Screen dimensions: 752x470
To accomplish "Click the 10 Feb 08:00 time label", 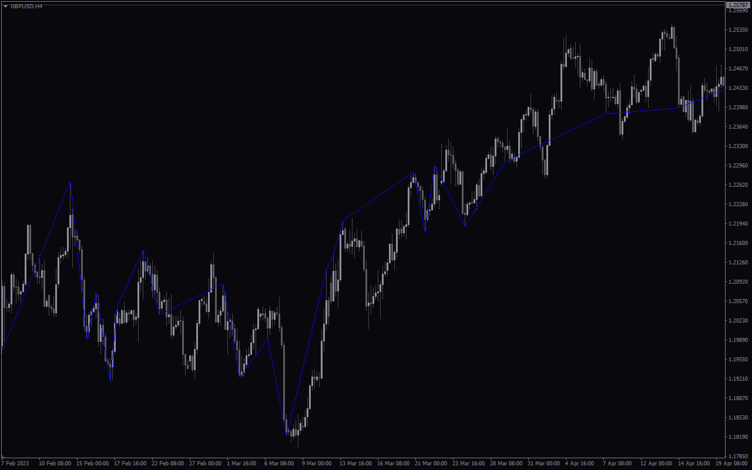I will 55,463.
